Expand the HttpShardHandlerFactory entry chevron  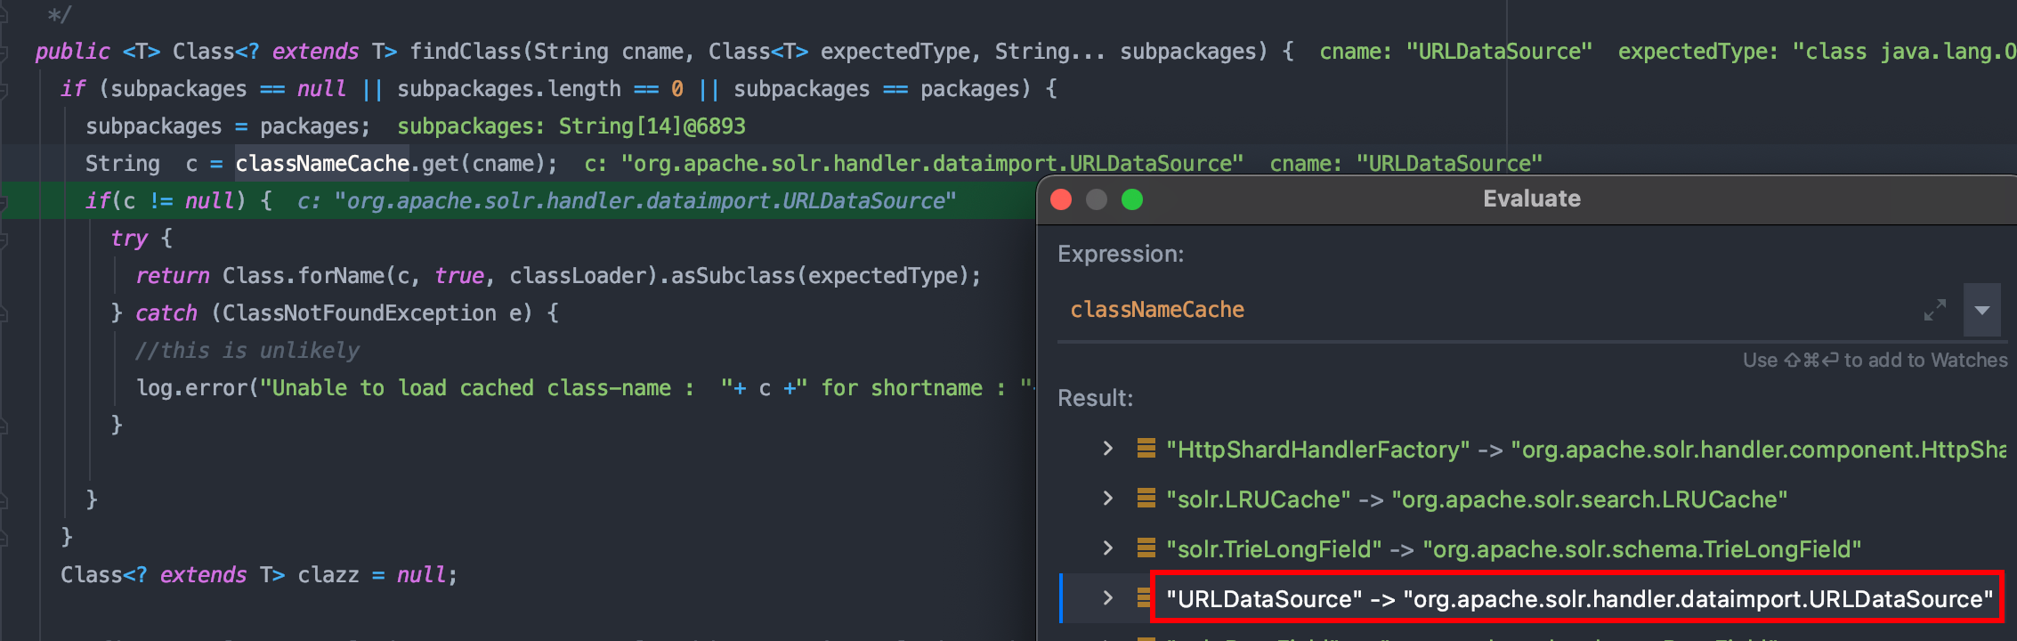(1107, 449)
